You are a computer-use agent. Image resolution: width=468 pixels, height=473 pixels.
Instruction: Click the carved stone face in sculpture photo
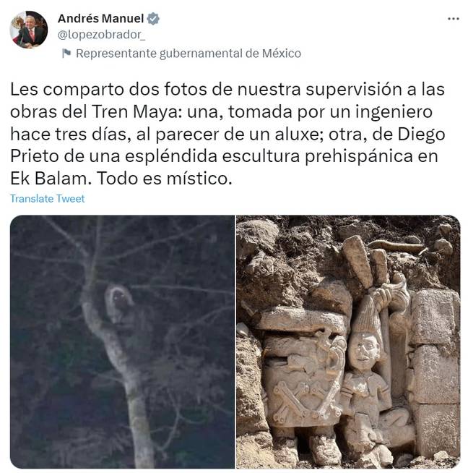point(365,351)
